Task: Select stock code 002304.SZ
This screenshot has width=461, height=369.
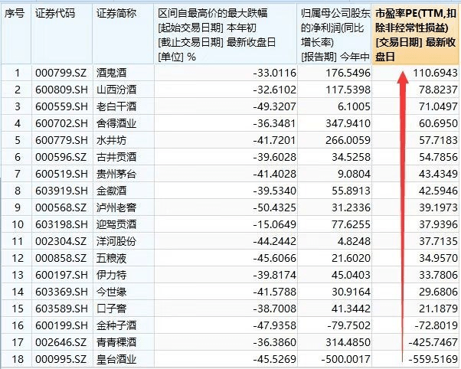Action: pyautogui.click(x=60, y=241)
